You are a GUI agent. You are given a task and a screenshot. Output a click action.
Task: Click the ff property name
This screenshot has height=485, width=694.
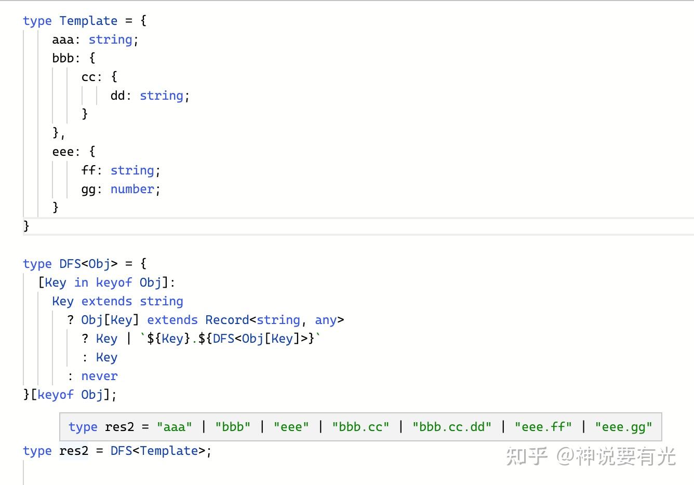pos(88,170)
